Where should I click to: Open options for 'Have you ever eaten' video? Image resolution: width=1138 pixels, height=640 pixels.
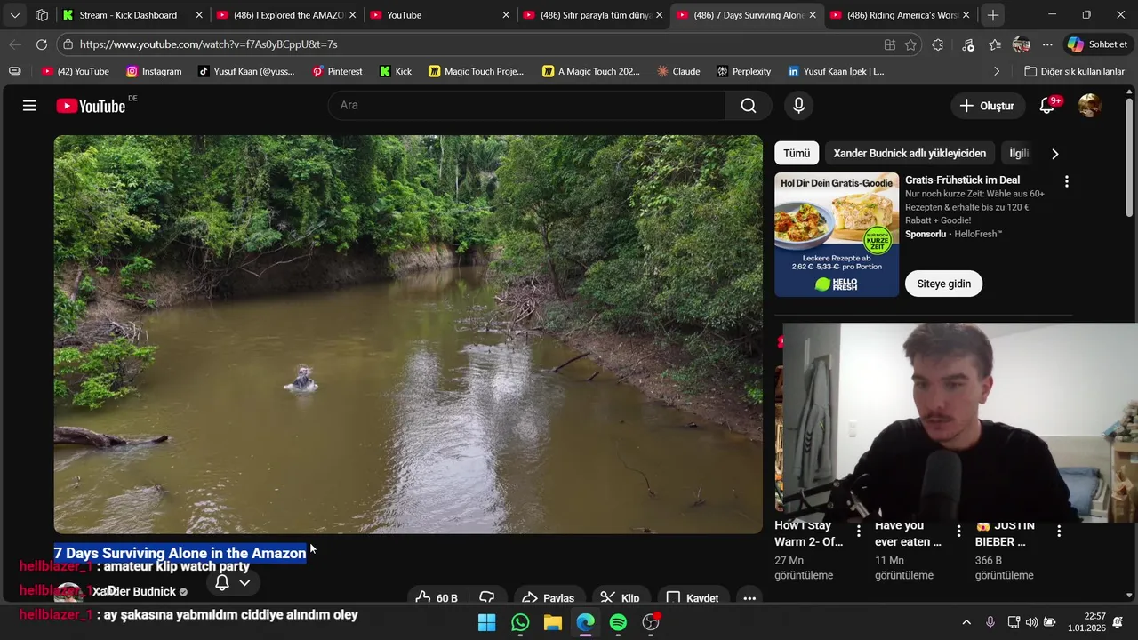click(x=958, y=532)
